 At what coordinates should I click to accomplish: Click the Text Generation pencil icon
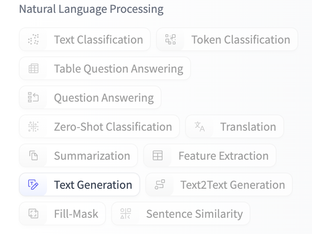tap(33, 185)
